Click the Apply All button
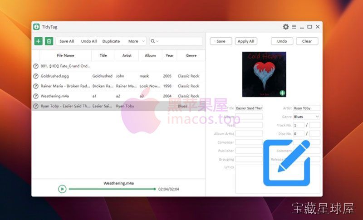This screenshot has width=363, height=220. pos(246,41)
